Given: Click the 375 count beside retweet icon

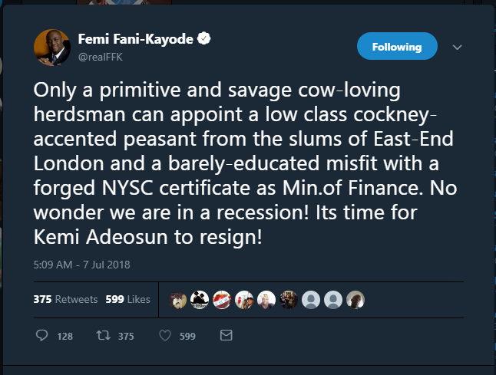Looking at the screenshot, I should click(126, 336).
